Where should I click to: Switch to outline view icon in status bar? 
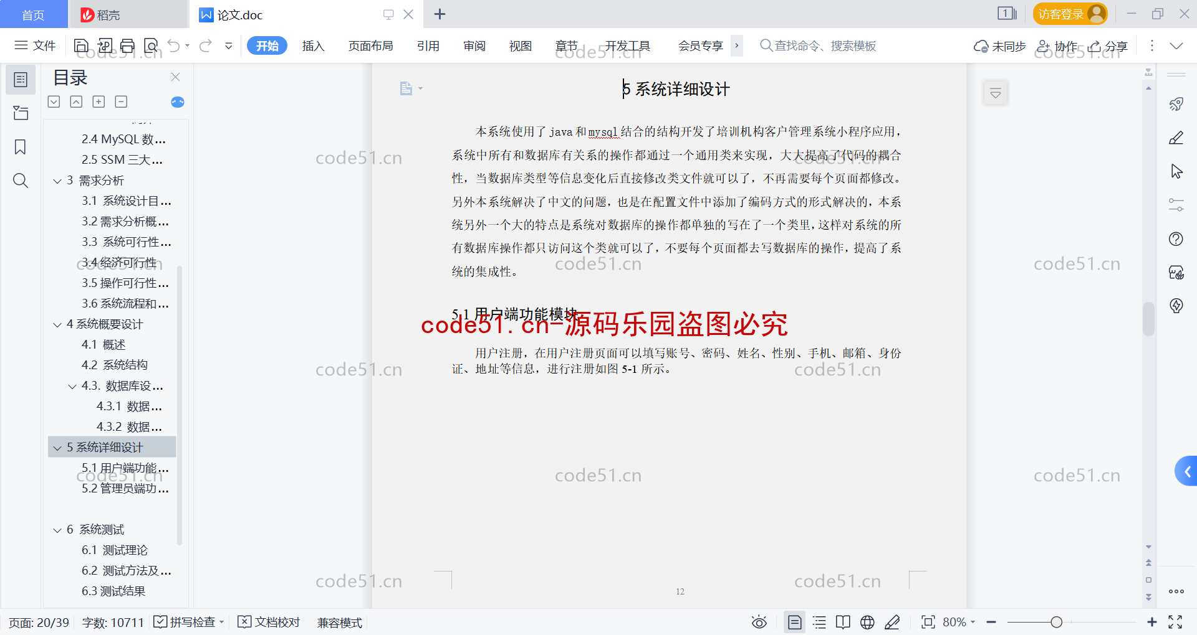pos(819,622)
